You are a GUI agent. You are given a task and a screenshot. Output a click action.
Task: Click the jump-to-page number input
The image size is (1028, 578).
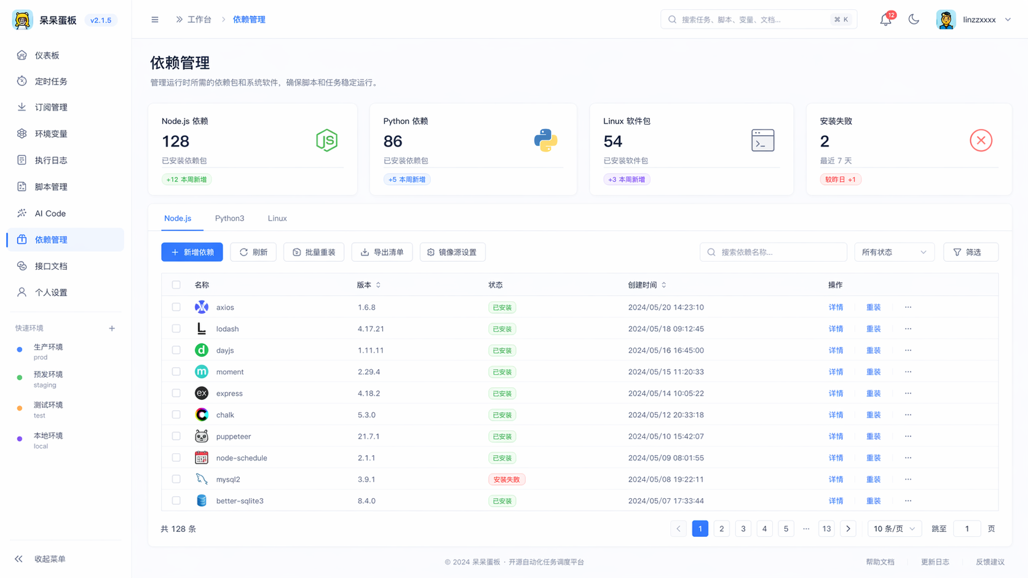(x=967, y=529)
